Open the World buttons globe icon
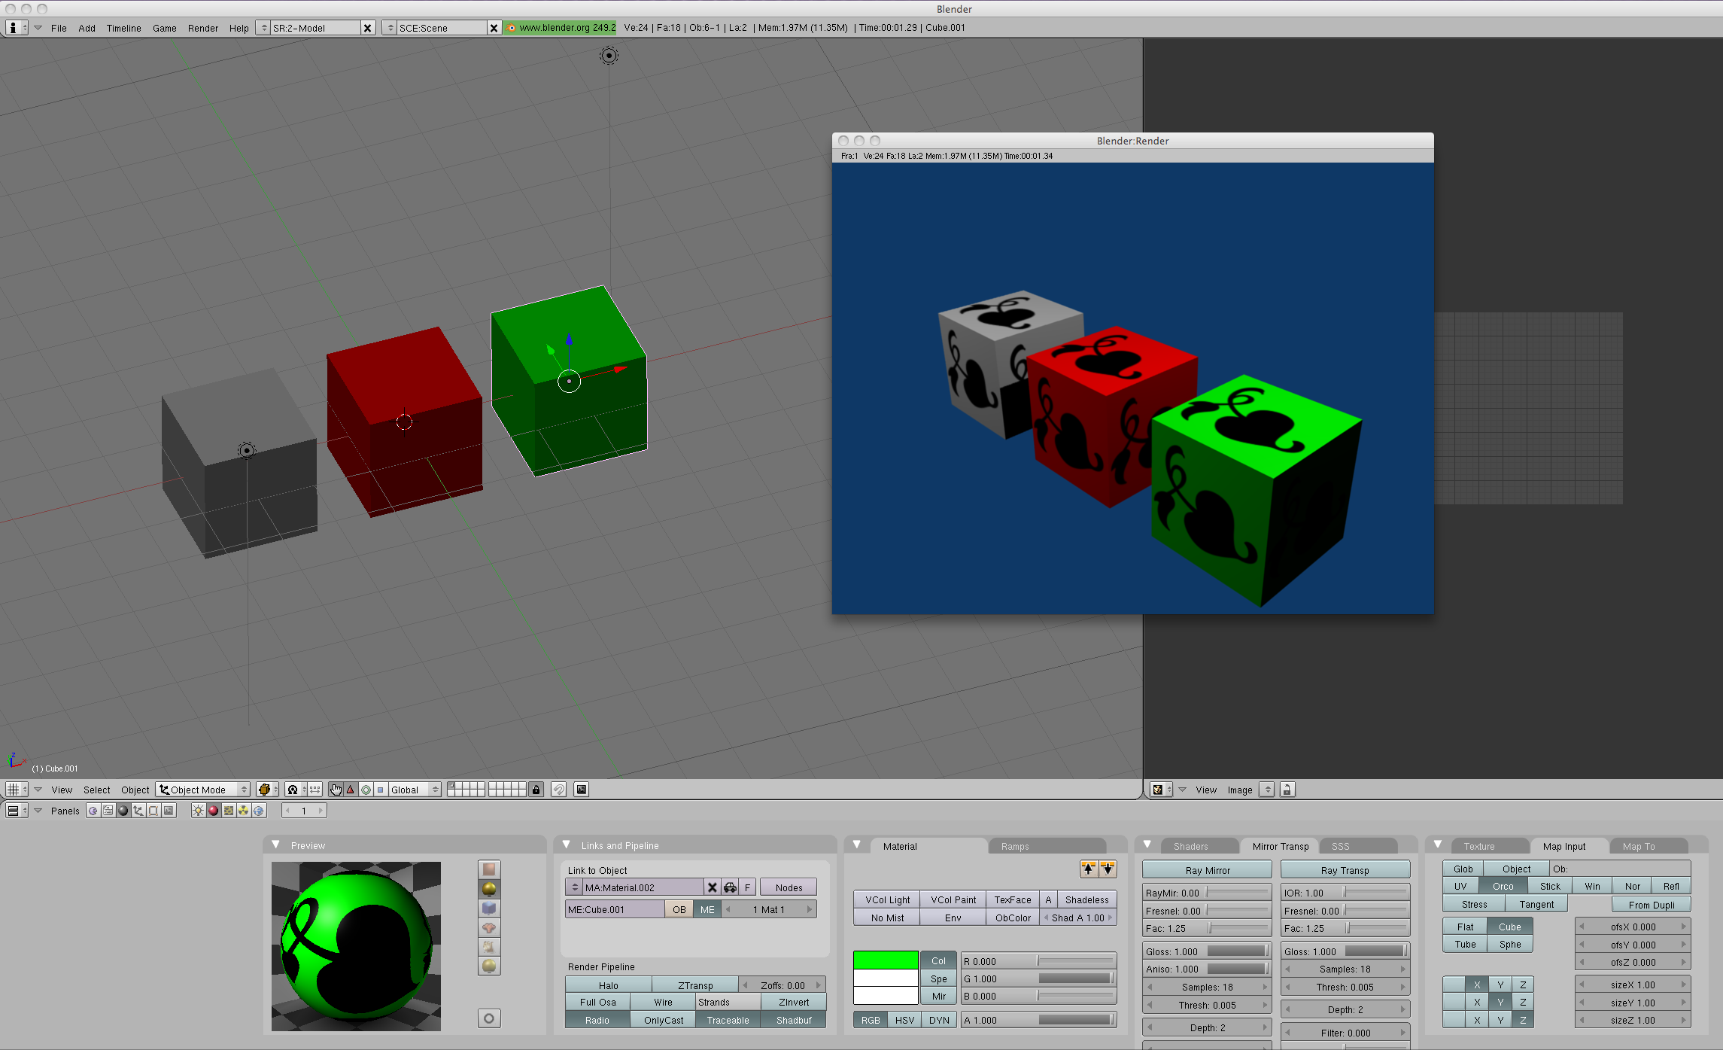The image size is (1723, 1050). (259, 811)
